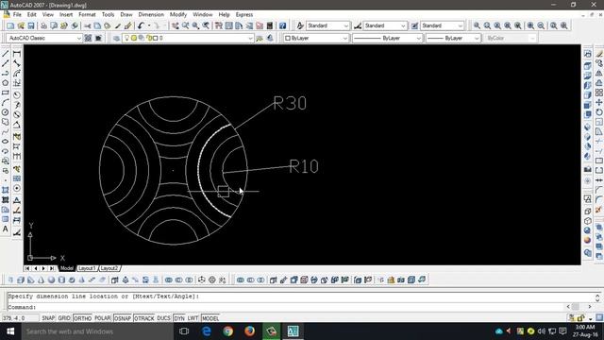Select the Line draw tool

6,54
